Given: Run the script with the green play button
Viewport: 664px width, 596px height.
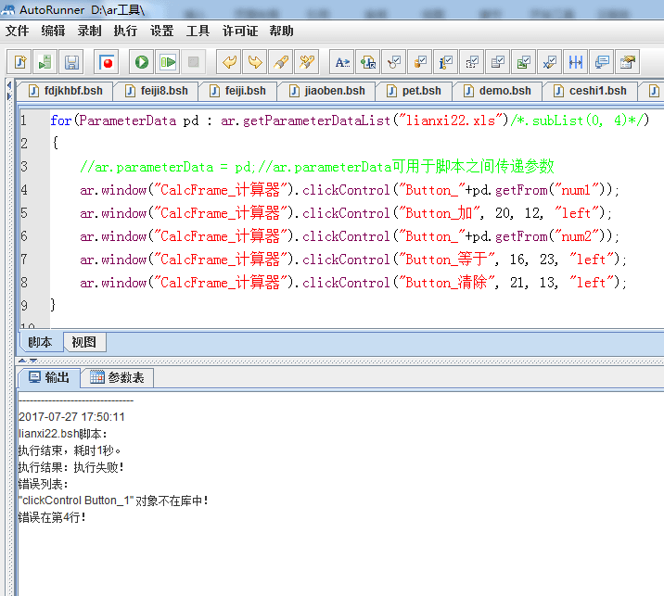Looking at the screenshot, I should coord(141,62).
